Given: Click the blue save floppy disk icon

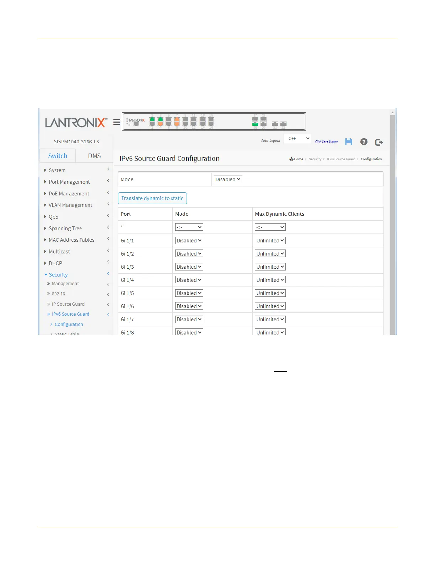Looking at the screenshot, I should point(349,141).
